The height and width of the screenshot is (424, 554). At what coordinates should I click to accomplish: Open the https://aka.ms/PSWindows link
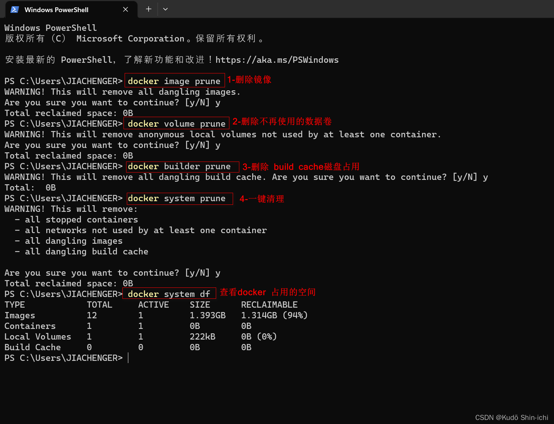pos(277,60)
